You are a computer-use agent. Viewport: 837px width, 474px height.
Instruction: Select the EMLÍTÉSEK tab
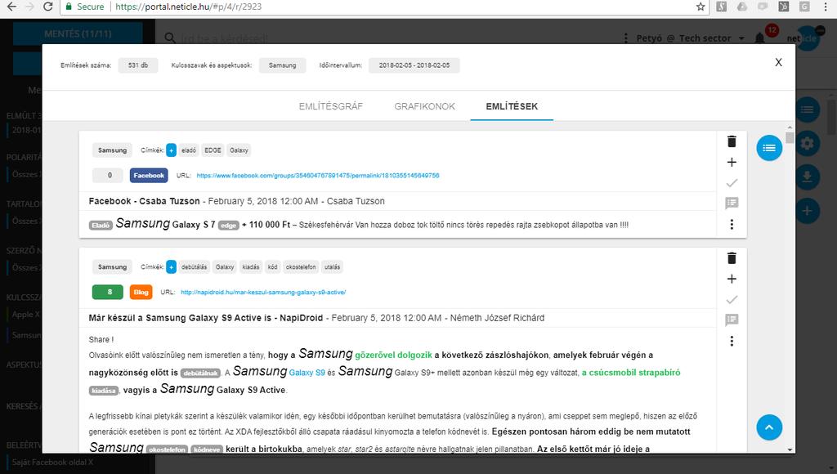512,106
